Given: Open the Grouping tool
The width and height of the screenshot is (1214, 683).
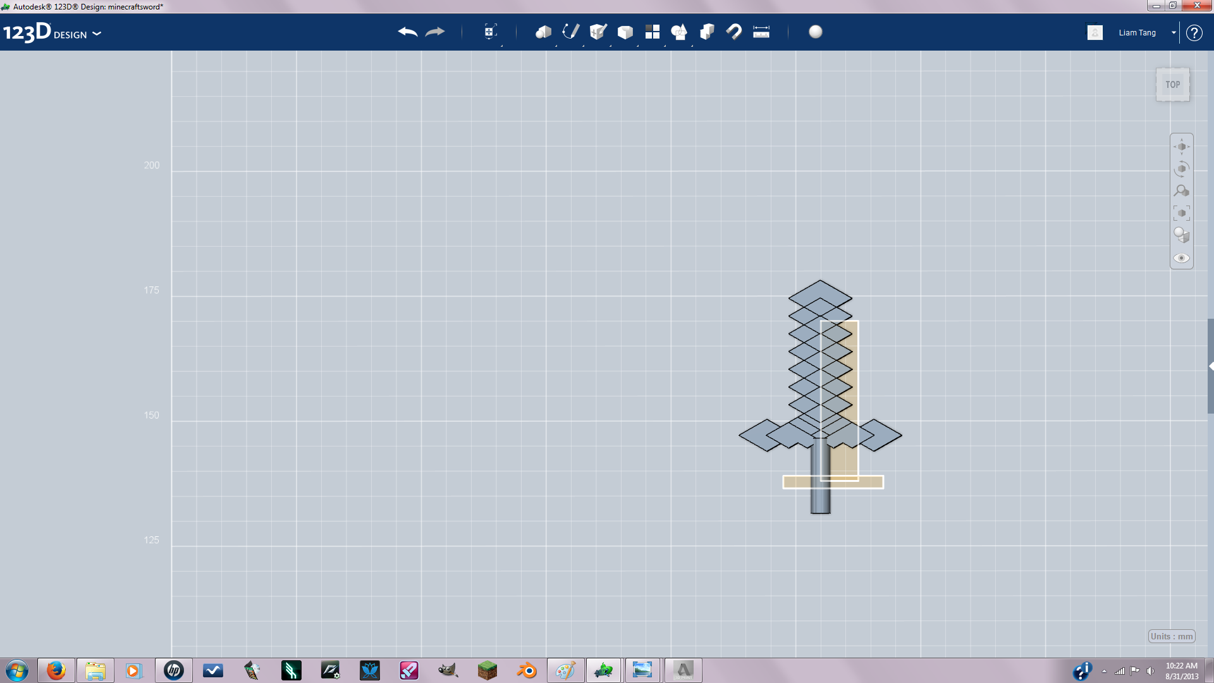Looking at the screenshot, I should click(x=679, y=32).
